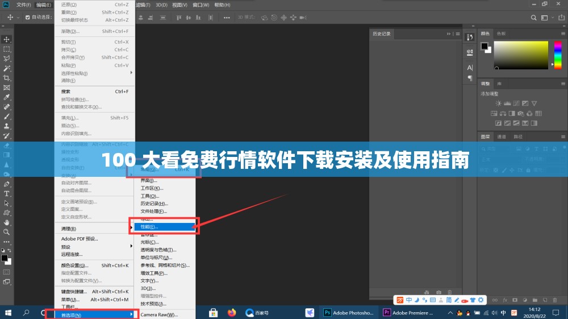This screenshot has width=568, height=319.
Task: Add a Vibrance adjustment
Action: click(x=534, y=103)
